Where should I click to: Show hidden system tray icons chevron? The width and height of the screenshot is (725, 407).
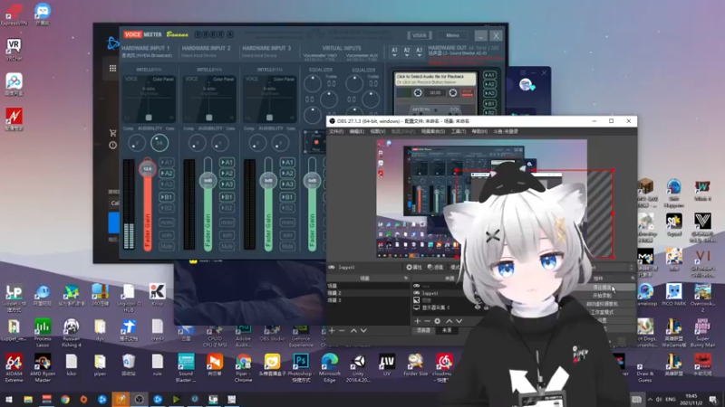650,399
